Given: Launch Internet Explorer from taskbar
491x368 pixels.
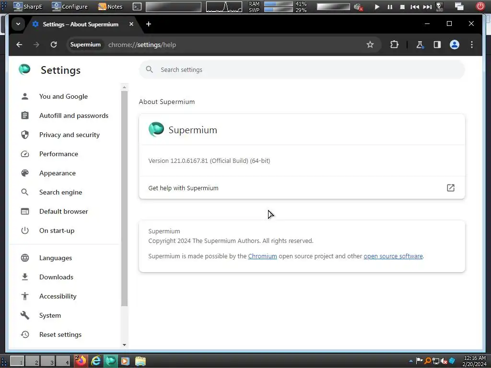Looking at the screenshot, I should pos(96,361).
